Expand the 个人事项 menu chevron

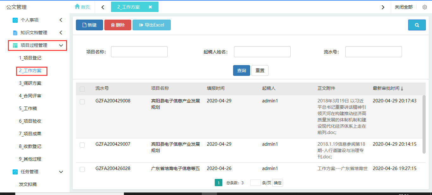point(61,20)
